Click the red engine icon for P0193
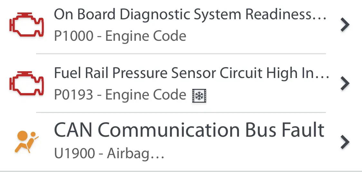The width and height of the screenshot is (362, 172). (x=26, y=83)
